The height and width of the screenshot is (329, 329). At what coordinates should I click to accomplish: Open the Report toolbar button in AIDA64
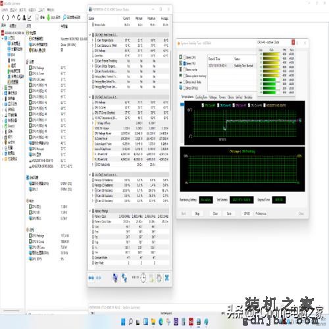[40, 17]
